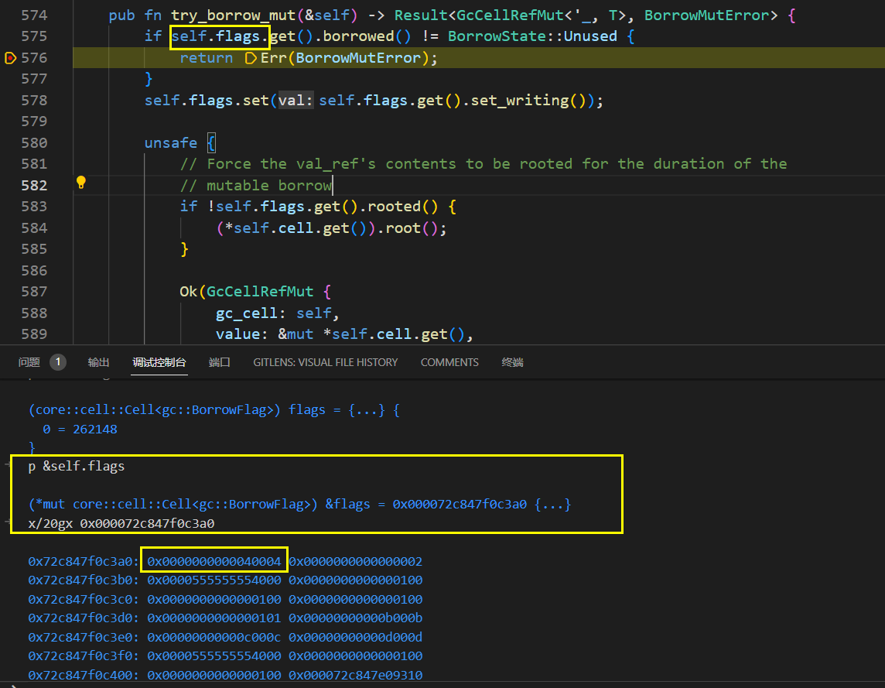
Task: Select the 调试控制台 tab
Action: pyautogui.click(x=159, y=362)
